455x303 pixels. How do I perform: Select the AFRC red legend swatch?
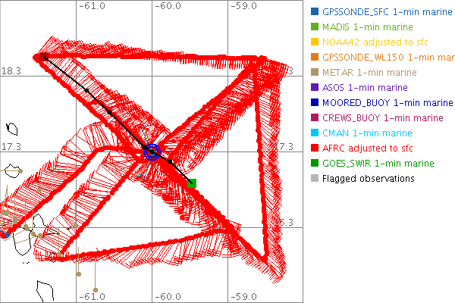pos(315,148)
